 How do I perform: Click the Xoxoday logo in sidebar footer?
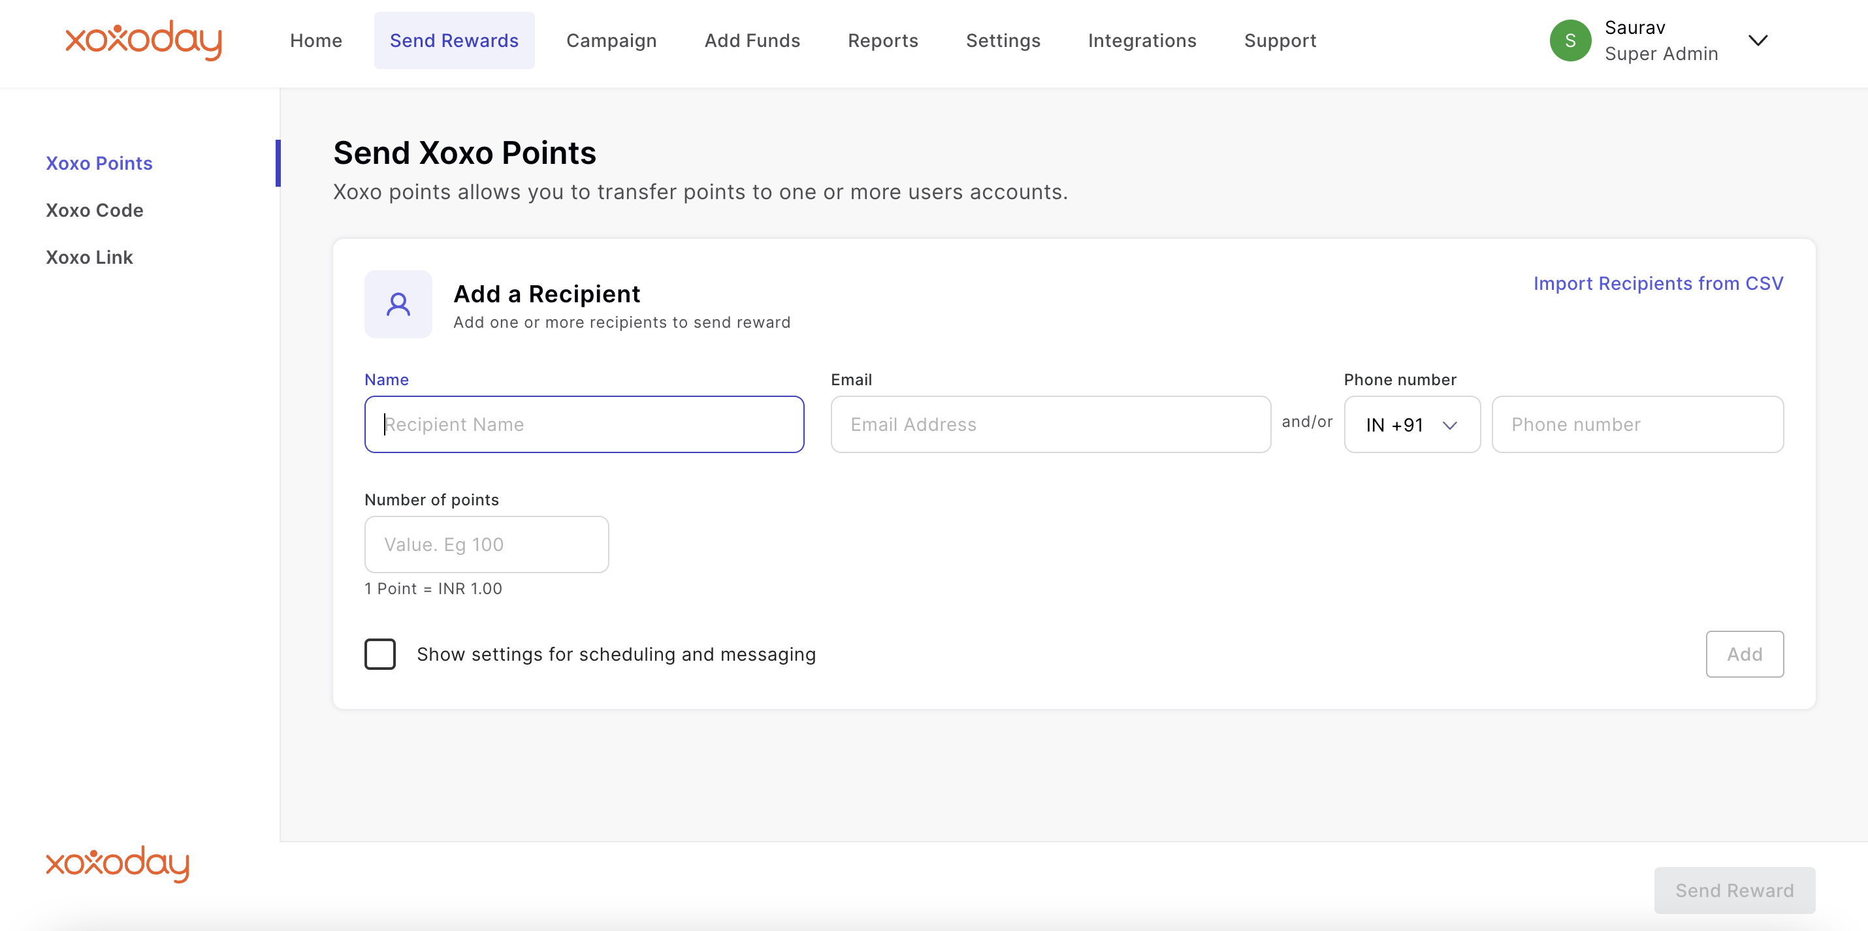[118, 863]
